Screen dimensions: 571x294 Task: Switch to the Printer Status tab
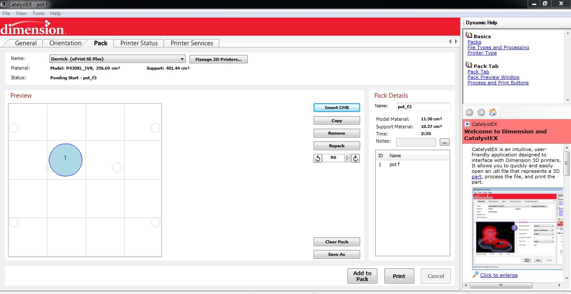pos(139,43)
